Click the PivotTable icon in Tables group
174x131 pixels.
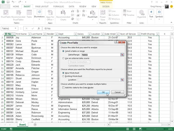(6, 12)
